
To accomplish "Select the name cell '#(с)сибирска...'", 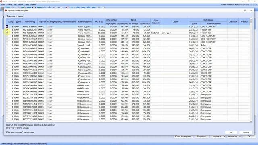I will point(85,79).
